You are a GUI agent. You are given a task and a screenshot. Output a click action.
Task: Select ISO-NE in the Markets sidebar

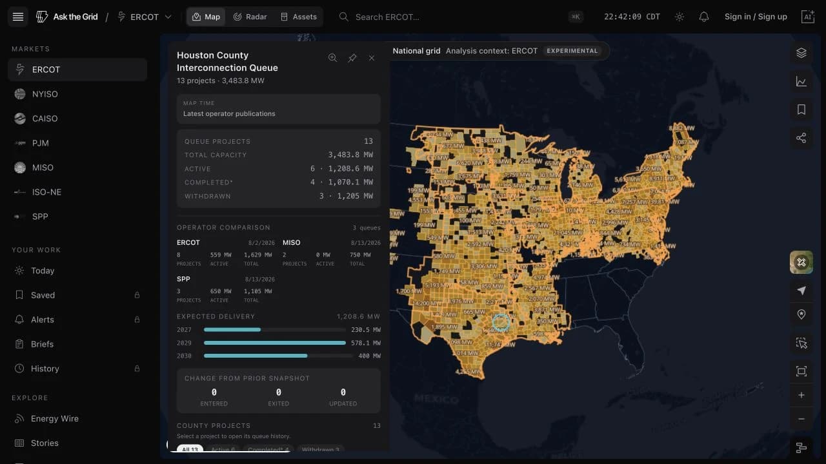click(77, 192)
